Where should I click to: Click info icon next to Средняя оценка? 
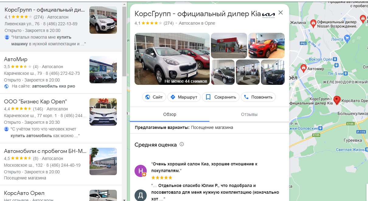pyautogui.click(x=182, y=144)
